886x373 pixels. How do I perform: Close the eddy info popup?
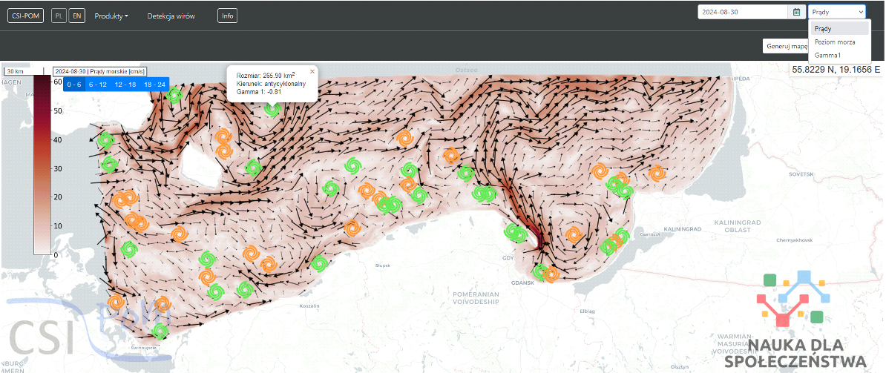coord(312,71)
